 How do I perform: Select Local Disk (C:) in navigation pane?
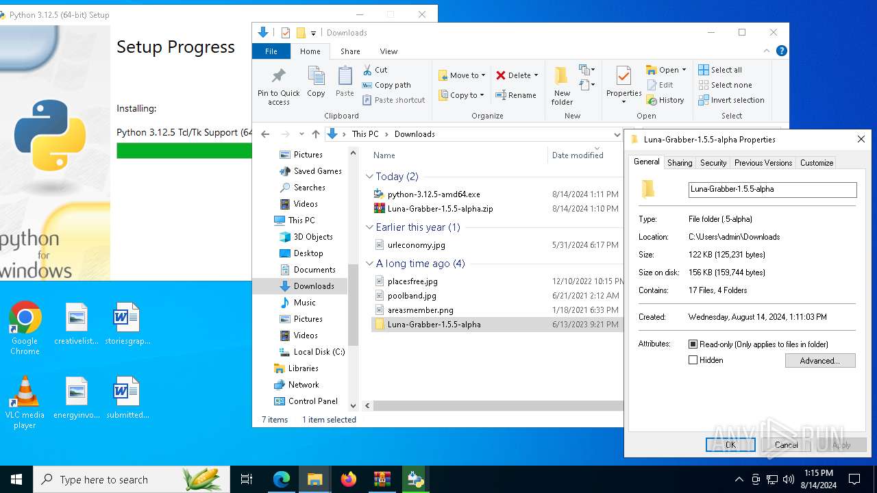point(319,352)
